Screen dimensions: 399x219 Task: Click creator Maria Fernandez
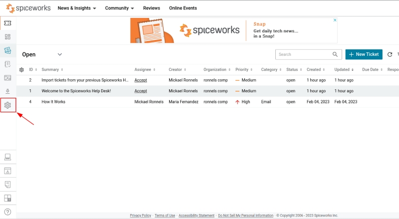tap(184, 102)
